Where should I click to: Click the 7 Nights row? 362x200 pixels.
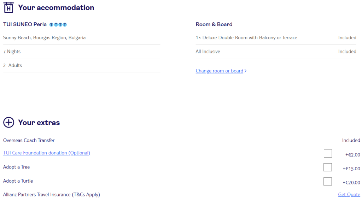(x=82, y=52)
